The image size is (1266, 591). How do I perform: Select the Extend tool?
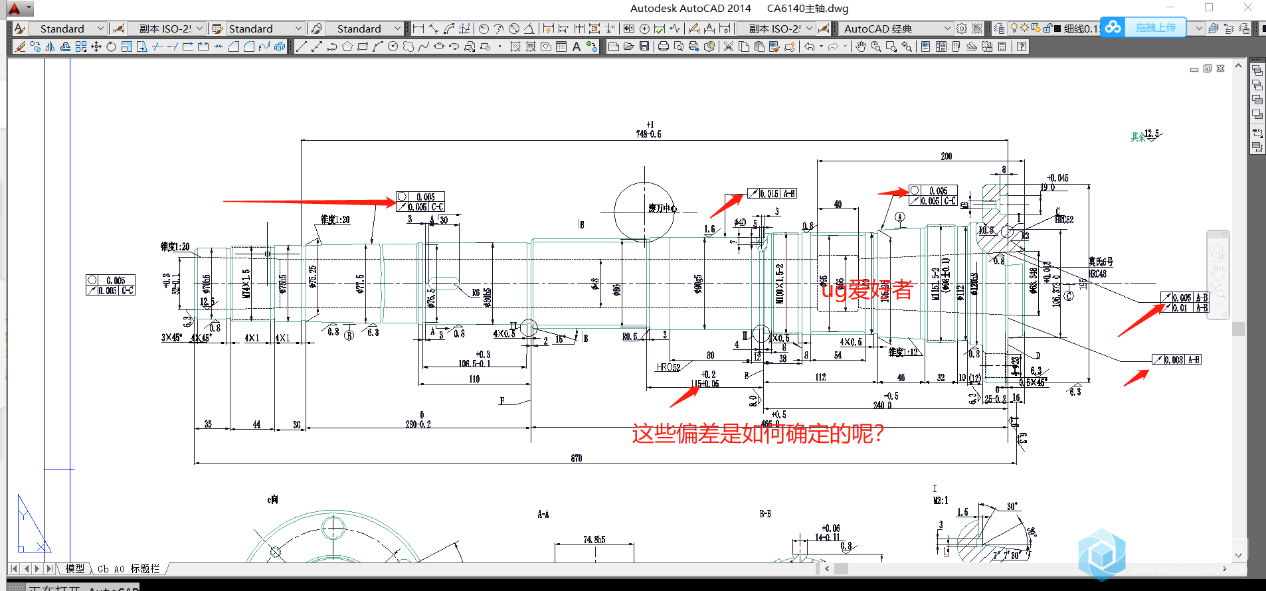pyautogui.click(x=173, y=46)
